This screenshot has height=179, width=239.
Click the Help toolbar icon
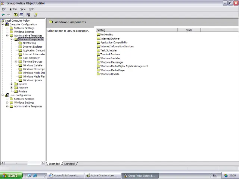coord(35,15)
